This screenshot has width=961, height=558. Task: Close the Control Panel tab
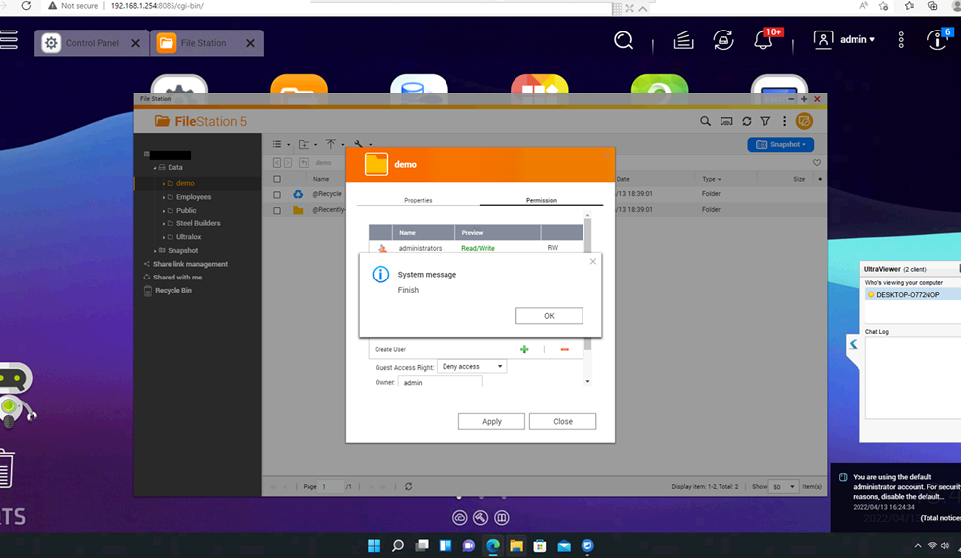[x=135, y=43]
